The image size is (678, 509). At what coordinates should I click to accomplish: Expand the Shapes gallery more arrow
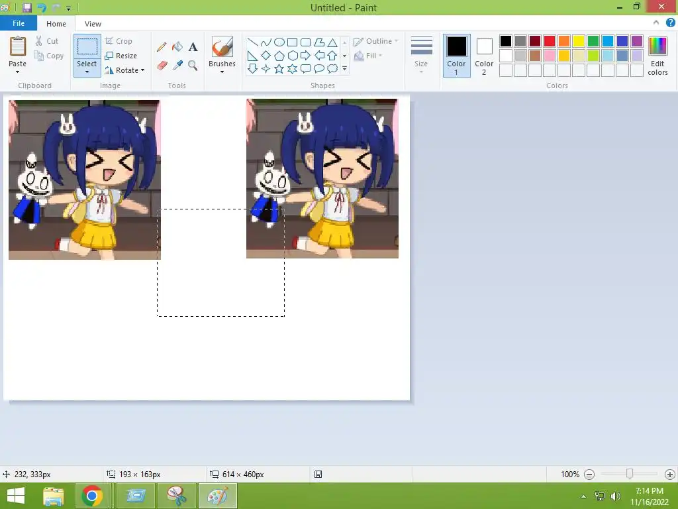click(x=344, y=68)
